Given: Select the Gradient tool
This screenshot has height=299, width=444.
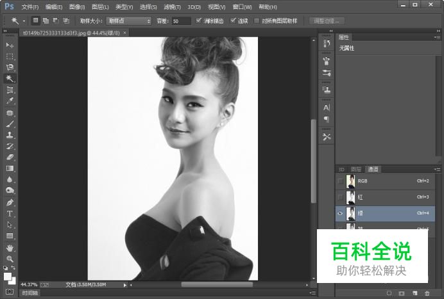Looking at the screenshot, I should (10, 168).
